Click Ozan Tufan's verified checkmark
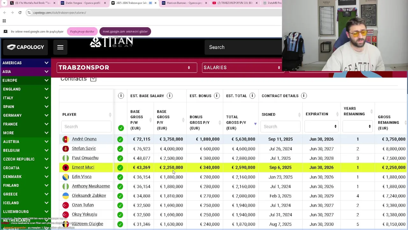Image resolution: width=408 pixels, height=230 pixels. [120, 205]
